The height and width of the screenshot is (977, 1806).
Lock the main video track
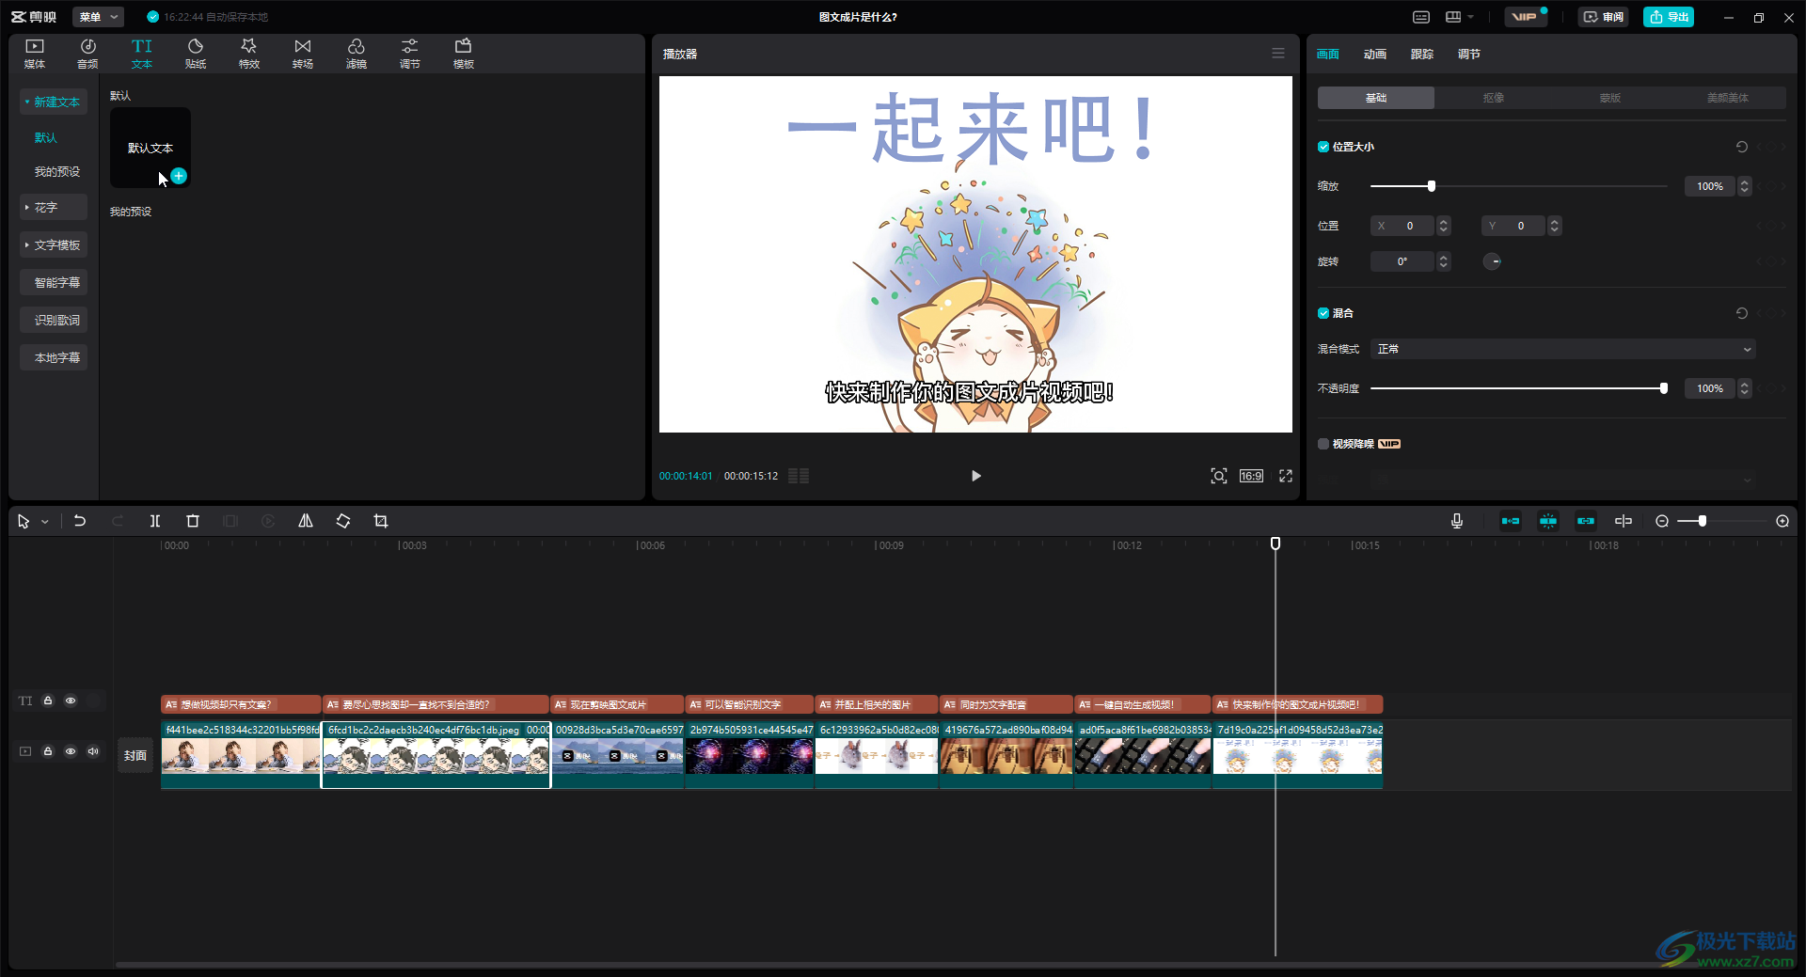point(48,751)
